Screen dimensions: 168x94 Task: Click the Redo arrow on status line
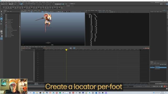[x=15, y=4]
